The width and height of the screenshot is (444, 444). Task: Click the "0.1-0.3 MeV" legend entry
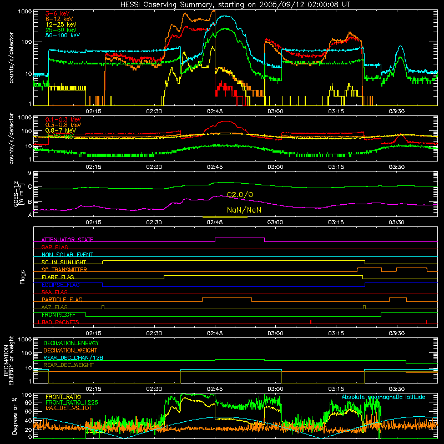tap(63, 119)
